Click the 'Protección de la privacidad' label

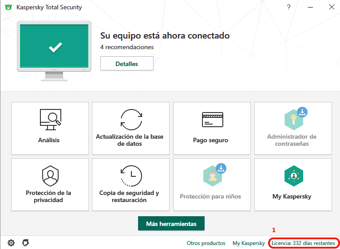click(x=48, y=196)
